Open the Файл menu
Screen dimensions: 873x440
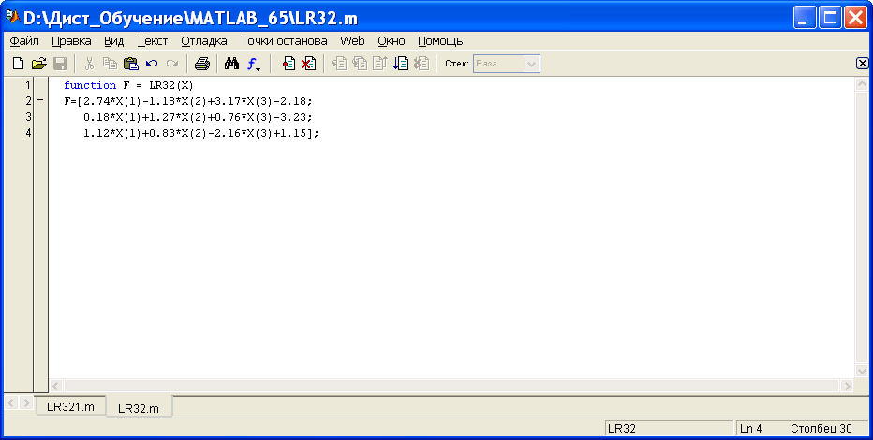(24, 41)
